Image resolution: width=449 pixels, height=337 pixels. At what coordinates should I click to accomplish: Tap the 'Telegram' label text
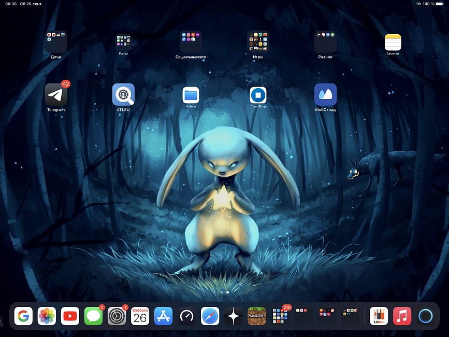pos(56,110)
